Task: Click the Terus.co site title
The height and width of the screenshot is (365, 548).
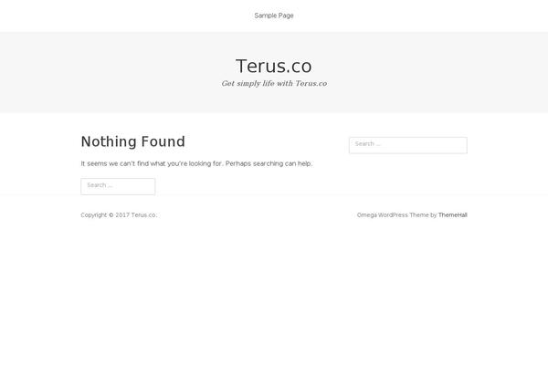Action: click(274, 66)
